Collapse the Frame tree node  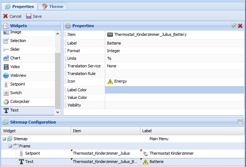10,146
